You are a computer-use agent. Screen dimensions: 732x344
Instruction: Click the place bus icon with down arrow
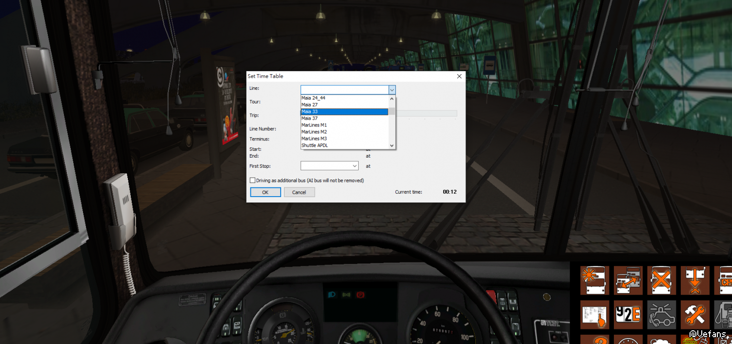click(695, 281)
